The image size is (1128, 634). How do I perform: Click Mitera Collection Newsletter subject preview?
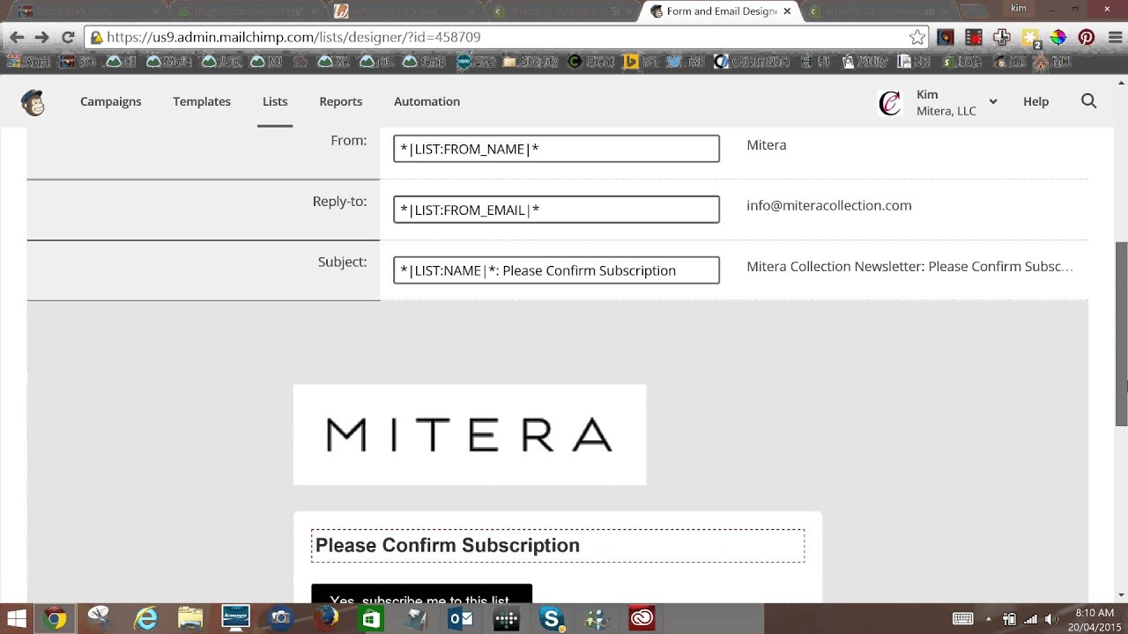click(909, 266)
